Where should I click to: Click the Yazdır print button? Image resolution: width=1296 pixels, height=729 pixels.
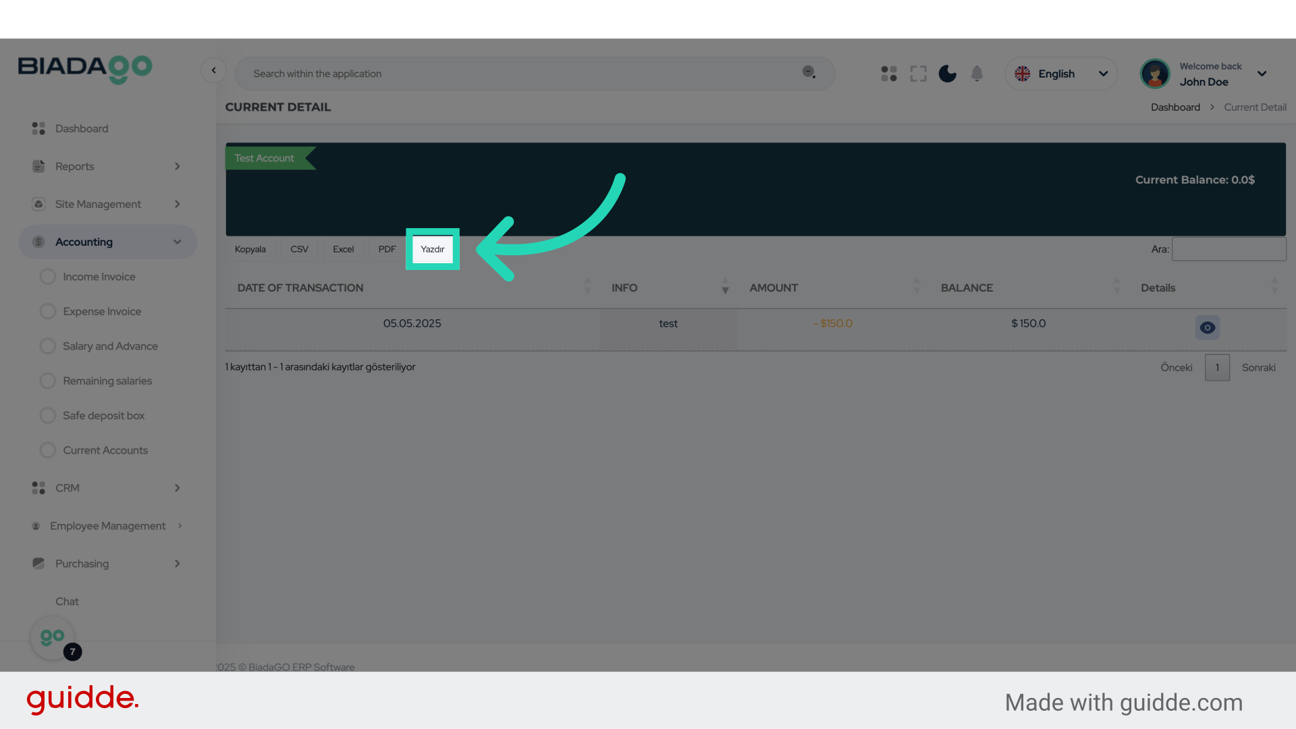coord(433,249)
